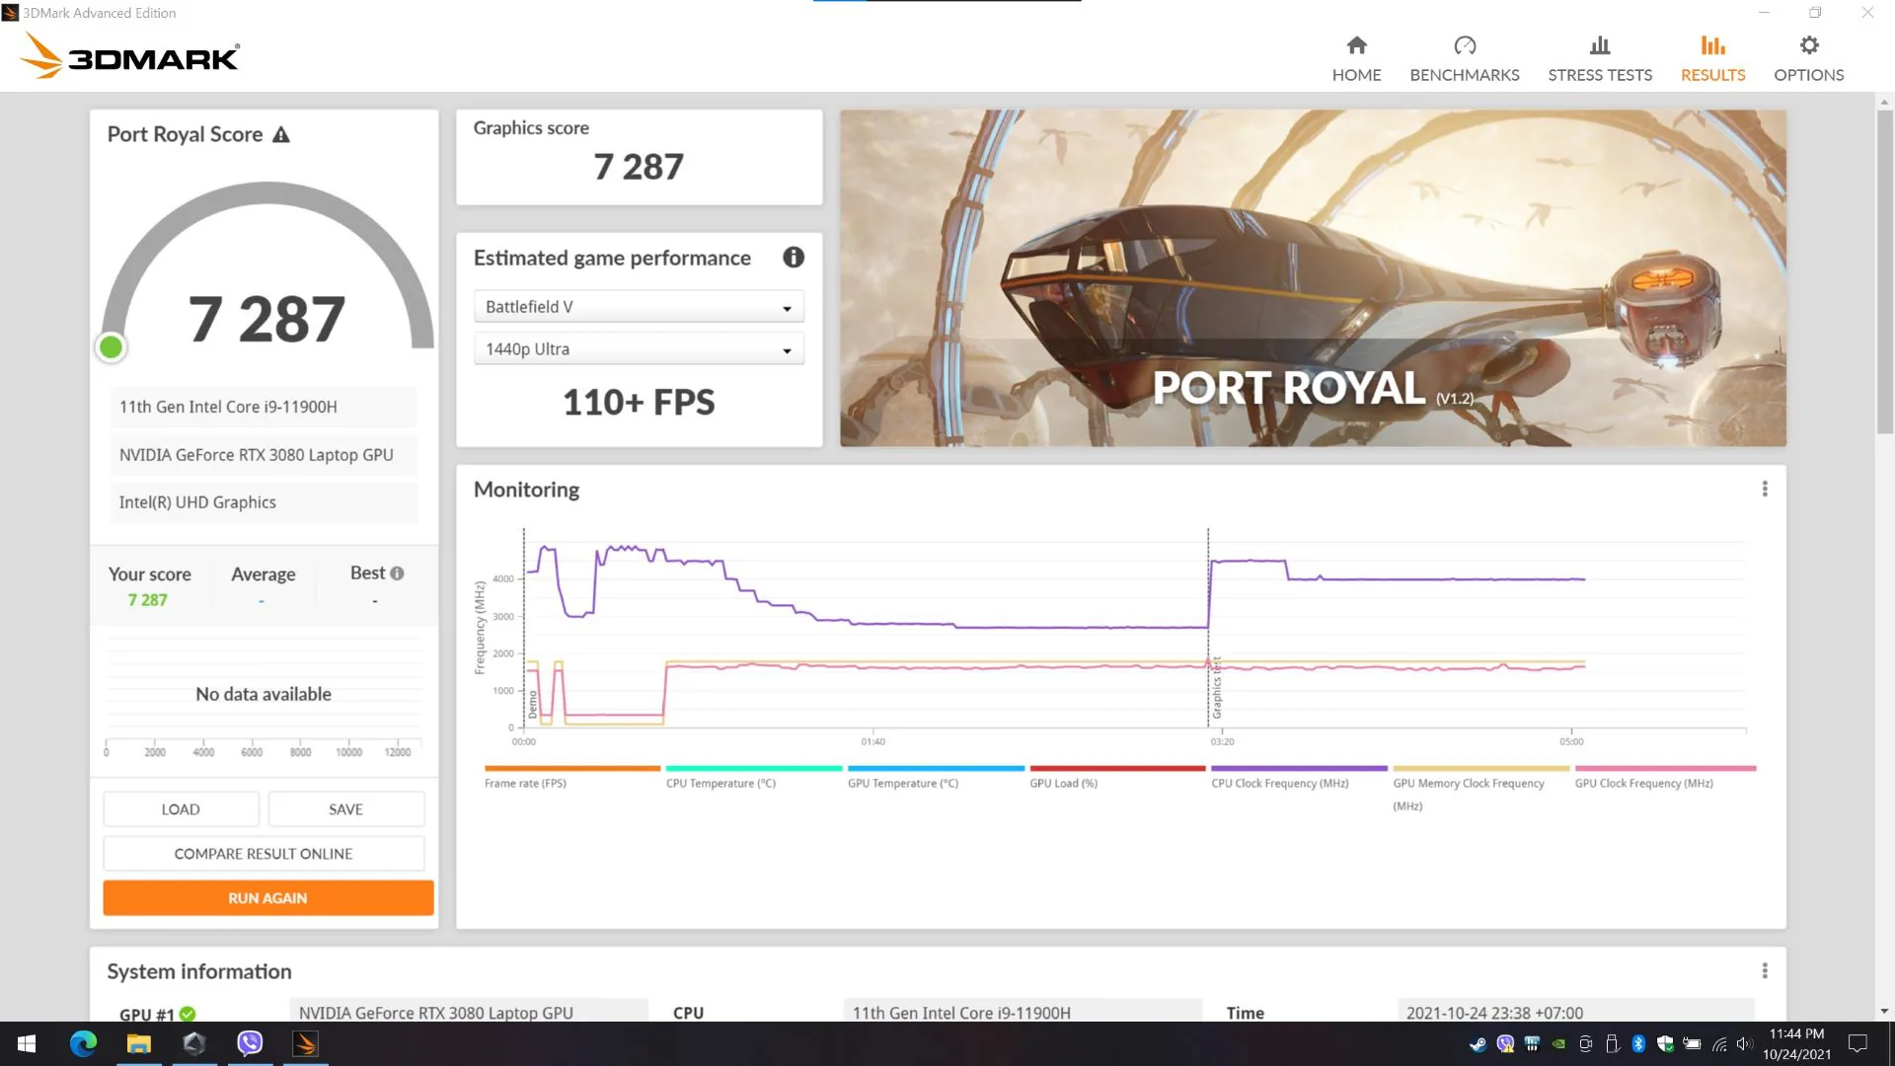Toggle GPU Load (%) legend series
The width and height of the screenshot is (1895, 1066).
[x=1116, y=777]
